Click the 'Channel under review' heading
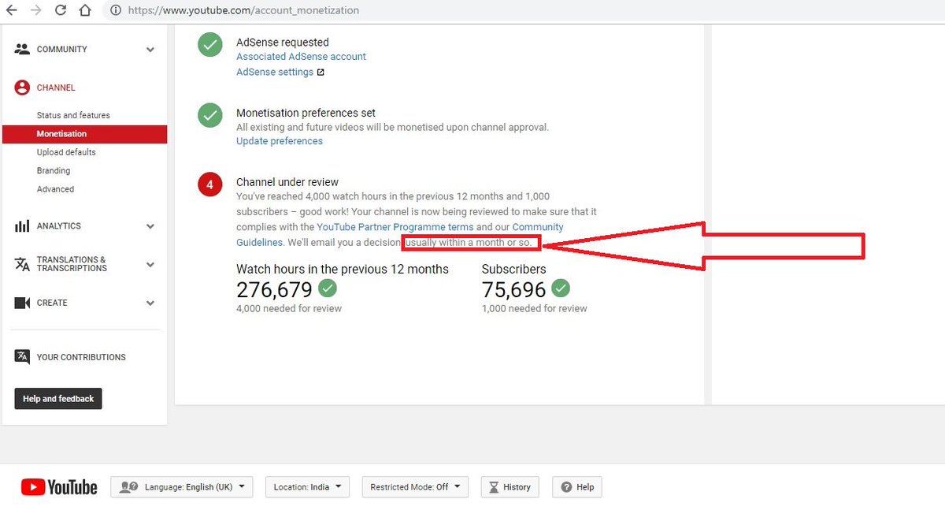This screenshot has height=510, width=945. click(287, 182)
